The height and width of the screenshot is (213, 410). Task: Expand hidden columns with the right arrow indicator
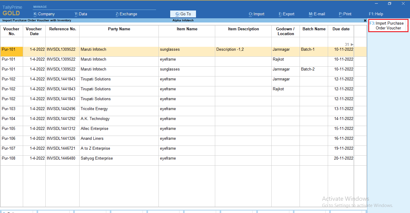coord(351,44)
